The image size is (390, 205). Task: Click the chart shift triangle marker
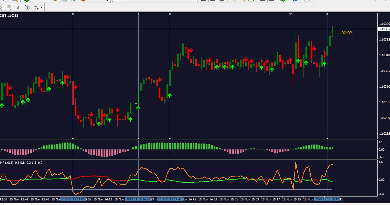pos(290,14)
